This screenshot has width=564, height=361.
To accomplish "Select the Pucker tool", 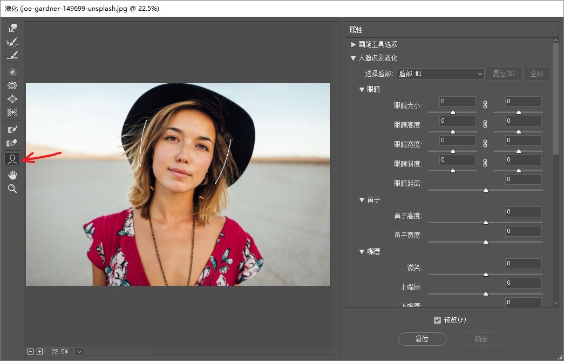I will [x=12, y=85].
